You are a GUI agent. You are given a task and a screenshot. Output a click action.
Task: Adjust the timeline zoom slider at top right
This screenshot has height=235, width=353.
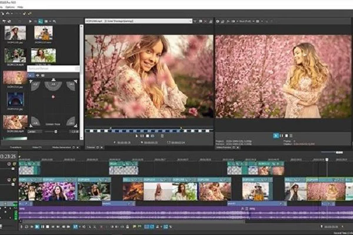tap(332, 153)
